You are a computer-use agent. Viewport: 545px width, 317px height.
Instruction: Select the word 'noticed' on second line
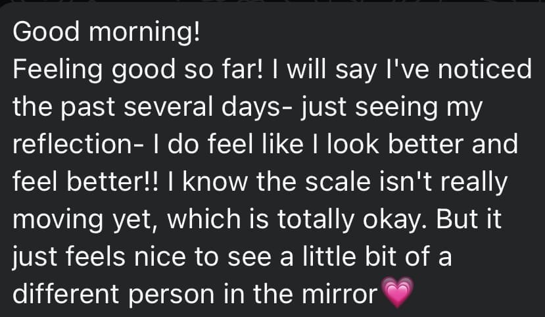point(485,69)
